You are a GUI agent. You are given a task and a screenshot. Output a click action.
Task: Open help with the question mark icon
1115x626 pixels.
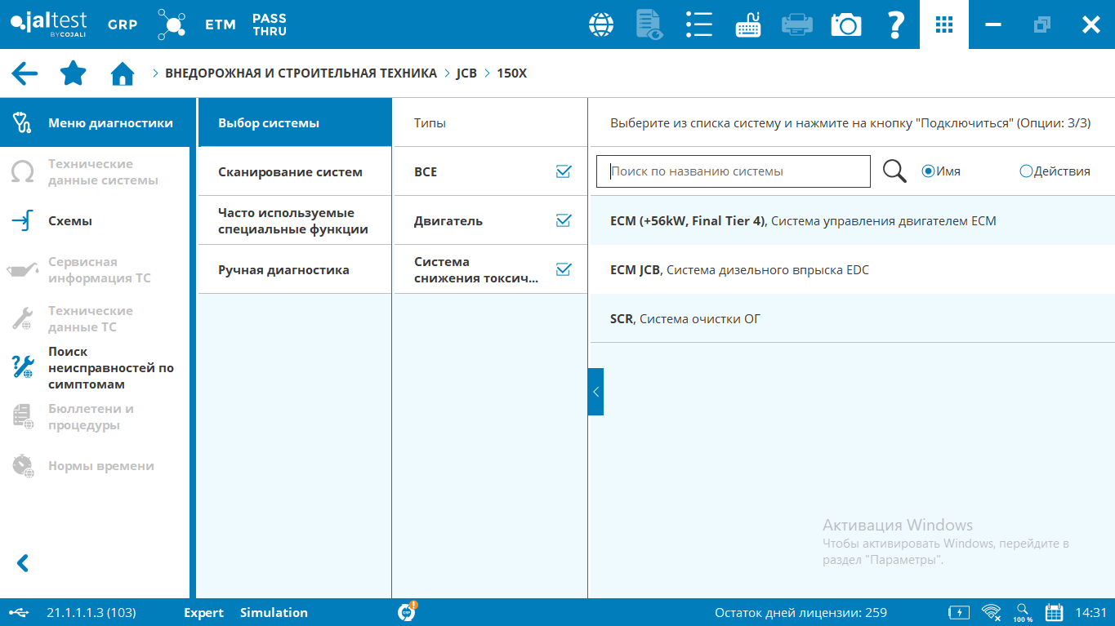click(895, 24)
